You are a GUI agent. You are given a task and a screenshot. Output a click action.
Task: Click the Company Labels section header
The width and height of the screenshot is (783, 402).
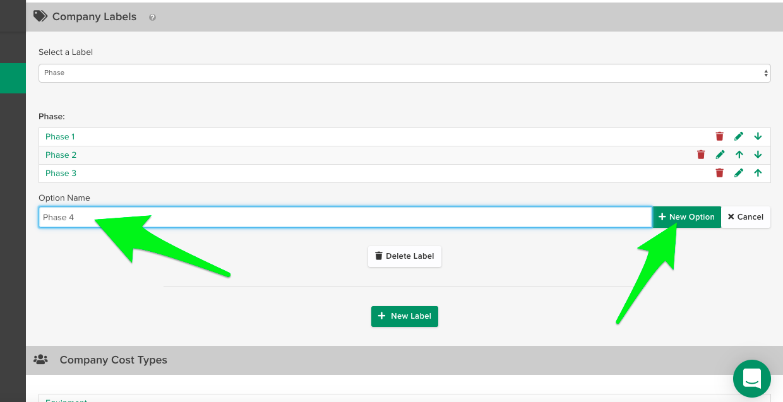(404, 17)
